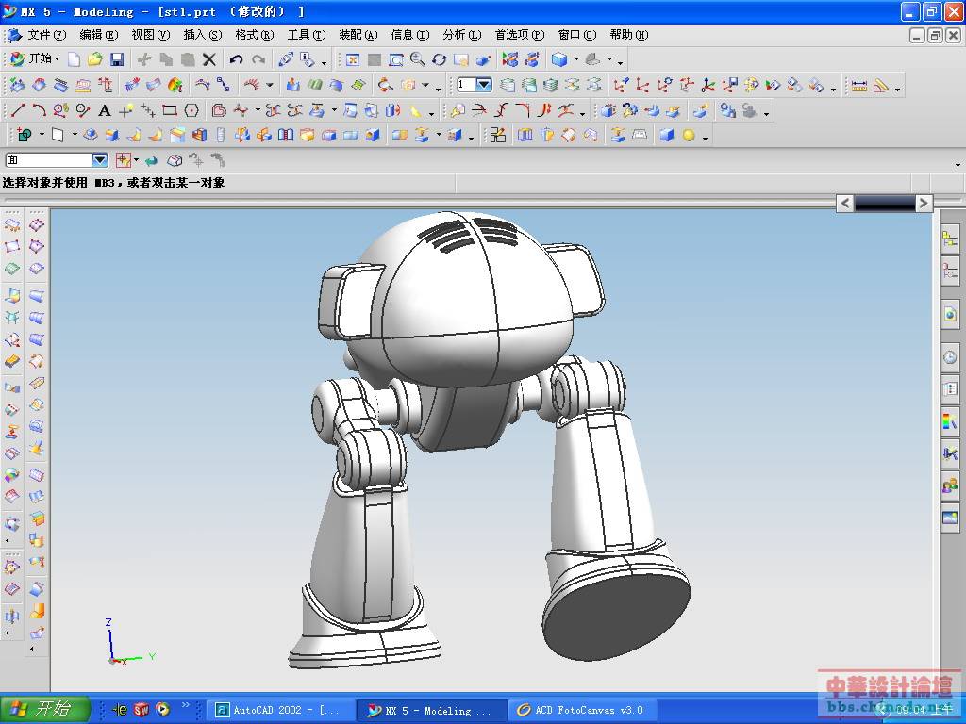Open an existing part file
This screenshot has width=966, height=724.
[95, 59]
